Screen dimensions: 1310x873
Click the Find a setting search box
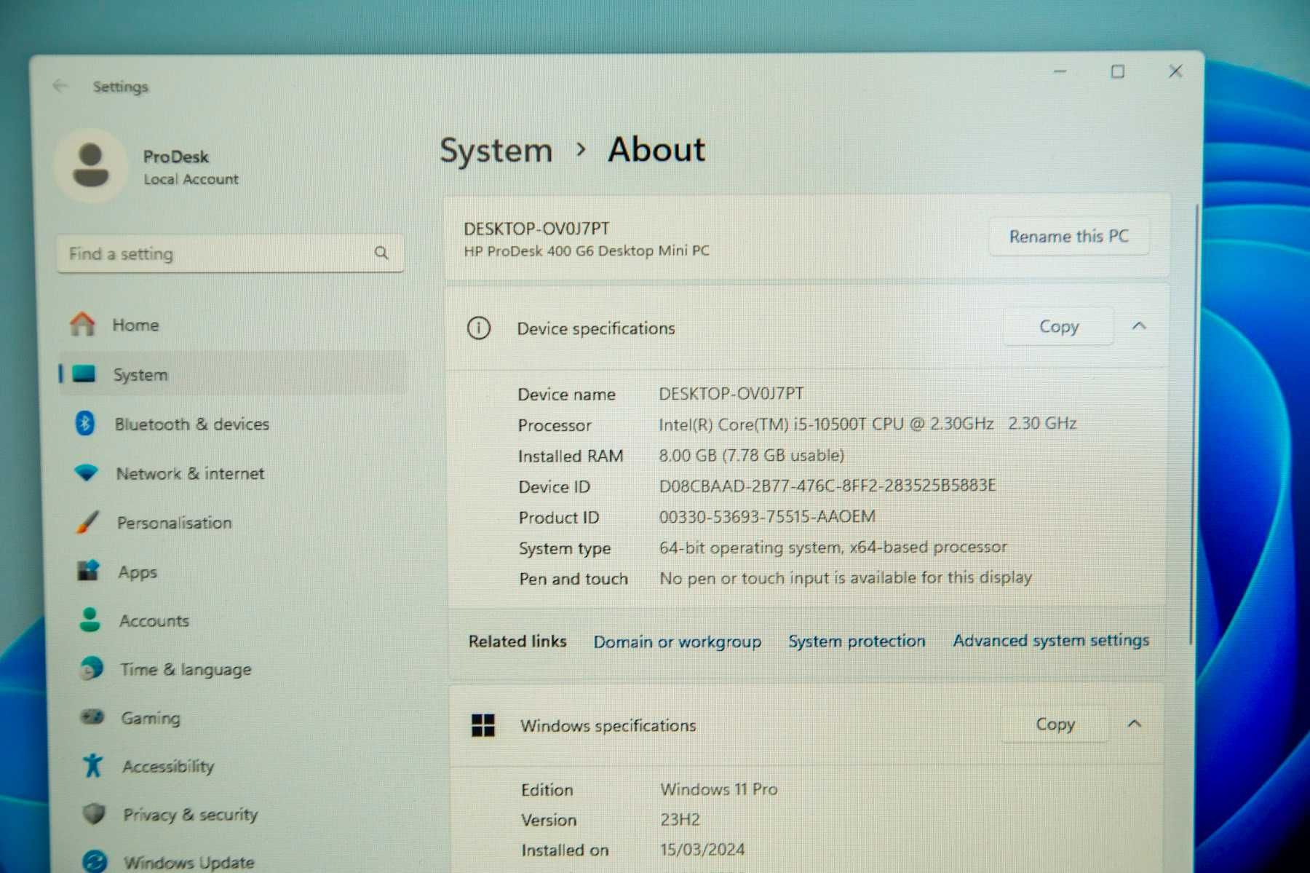point(230,253)
